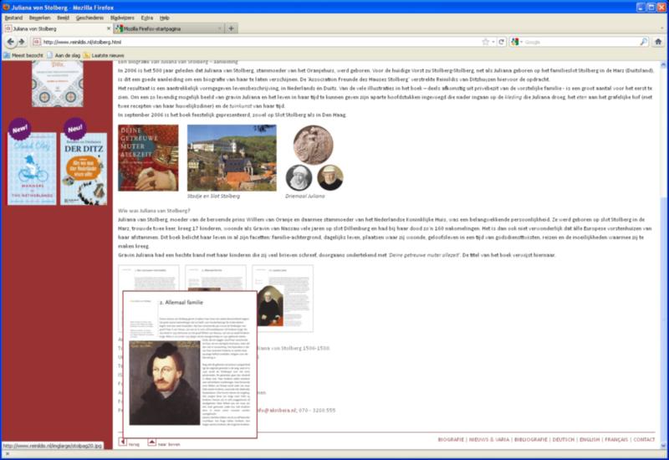Viewport: 669px width, 460px height.
Task: Open the URL history dropdown arrow
Action: click(493, 42)
